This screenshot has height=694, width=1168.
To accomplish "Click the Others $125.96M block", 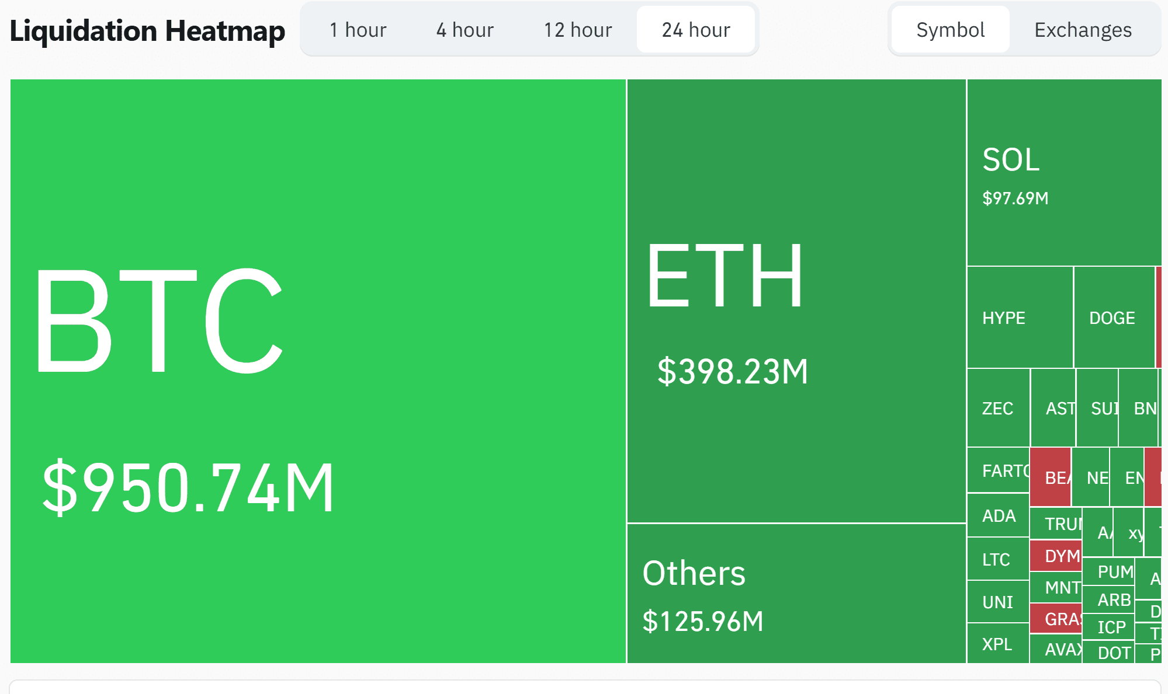I will 796,593.
